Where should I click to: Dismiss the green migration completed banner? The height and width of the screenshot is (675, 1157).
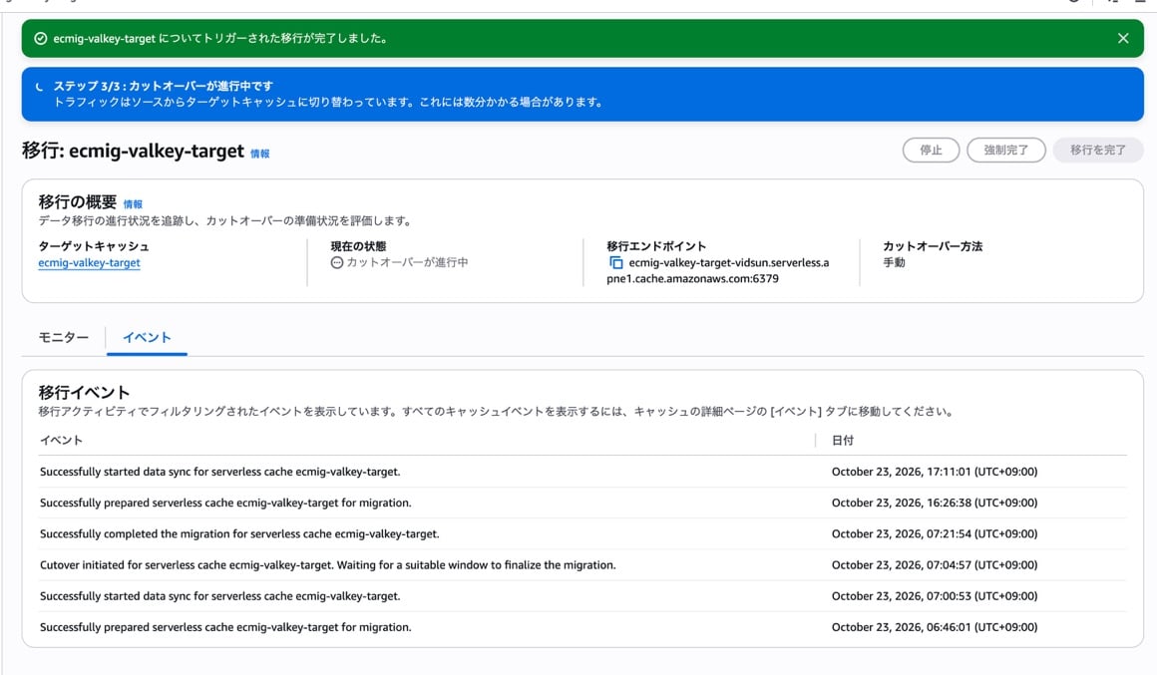1122,38
